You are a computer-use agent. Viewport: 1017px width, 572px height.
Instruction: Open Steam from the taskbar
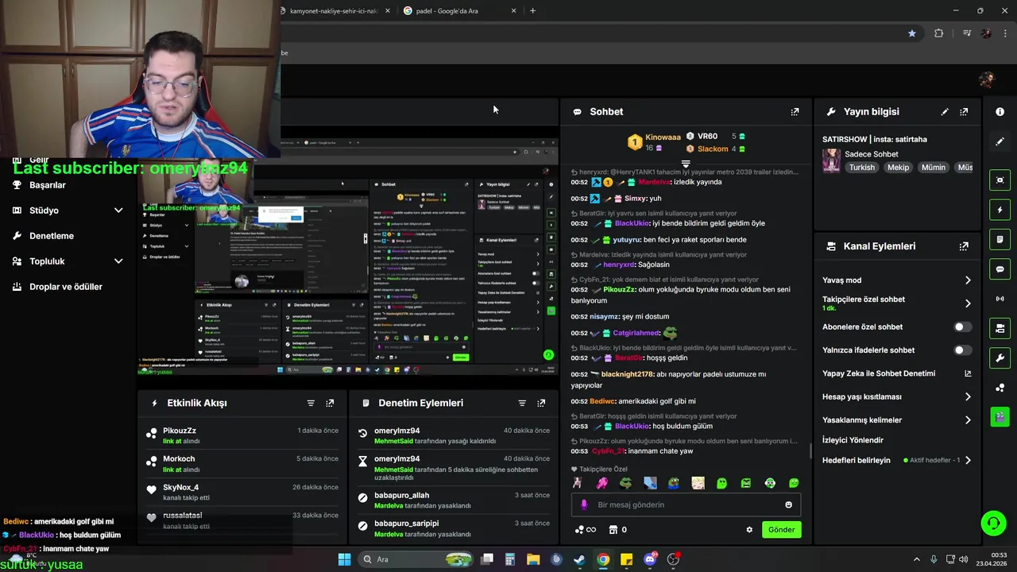pyautogui.click(x=580, y=559)
